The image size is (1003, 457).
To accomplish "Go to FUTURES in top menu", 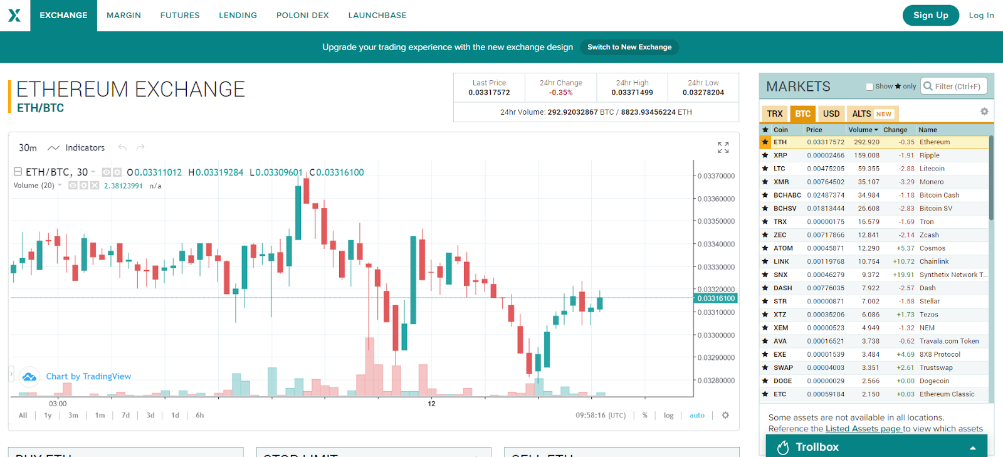I will pos(180,15).
